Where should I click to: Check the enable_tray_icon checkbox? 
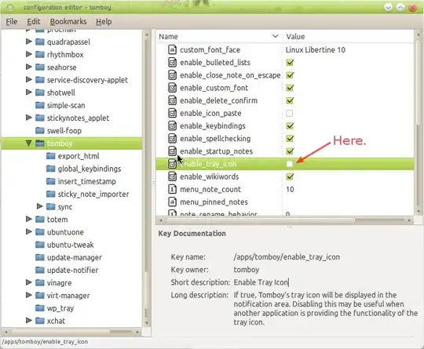[x=290, y=164]
